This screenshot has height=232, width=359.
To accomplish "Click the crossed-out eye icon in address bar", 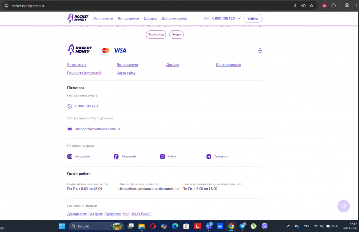I will pyautogui.click(x=303, y=6).
